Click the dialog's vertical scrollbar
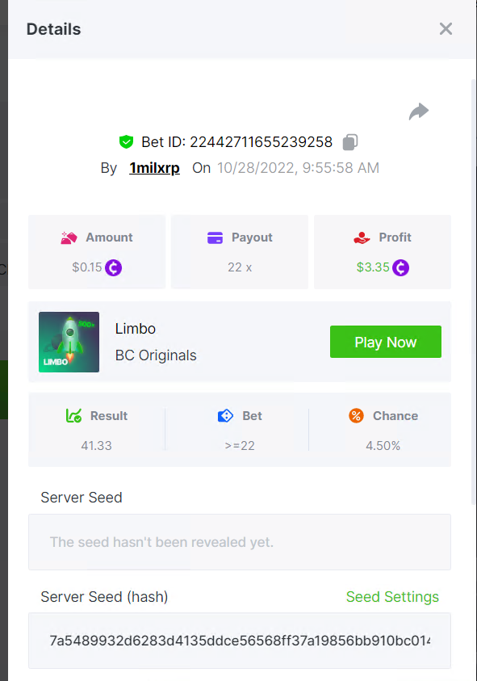 (474, 292)
